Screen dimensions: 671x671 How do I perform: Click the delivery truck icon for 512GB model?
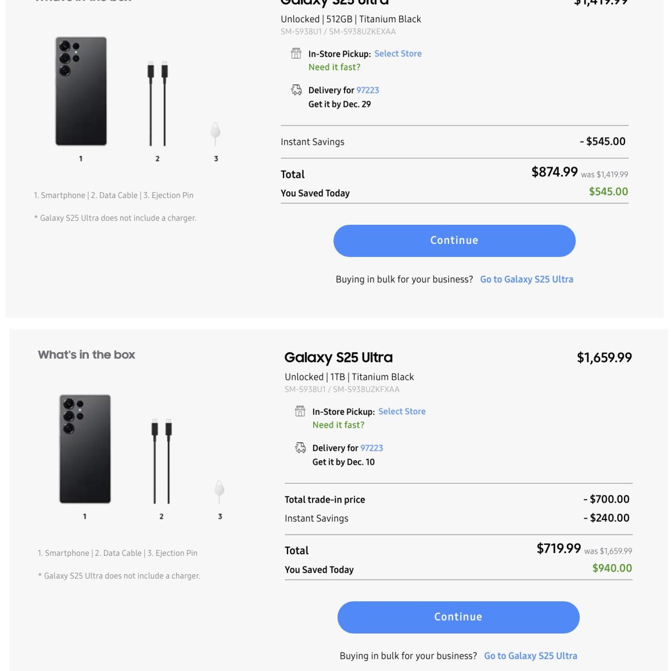pyautogui.click(x=296, y=90)
